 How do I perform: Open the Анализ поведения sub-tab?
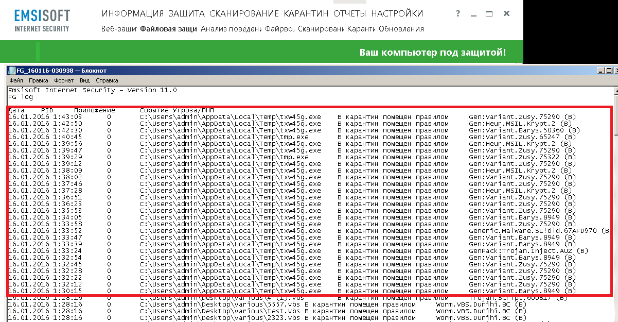click(232, 29)
